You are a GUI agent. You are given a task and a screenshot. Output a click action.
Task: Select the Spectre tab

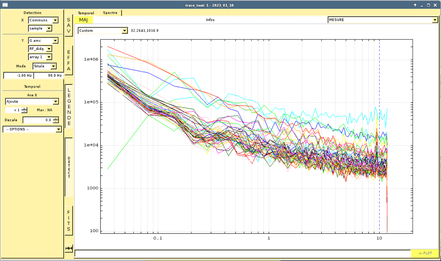click(110, 12)
